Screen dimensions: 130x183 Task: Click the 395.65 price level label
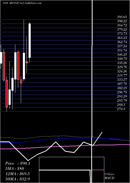122,17
